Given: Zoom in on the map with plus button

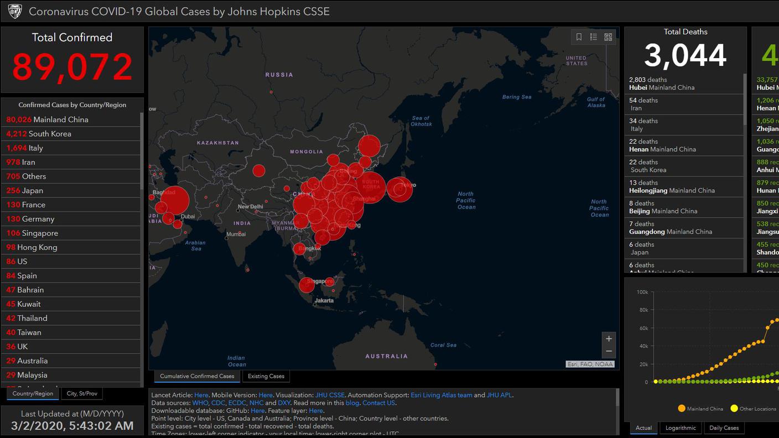Looking at the screenshot, I should [609, 338].
